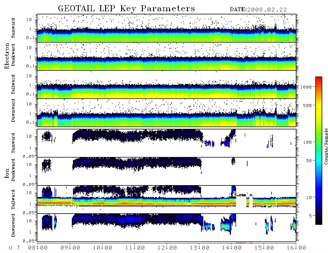Click the 50 tick on color scale
328x253 pixels.
(309, 161)
